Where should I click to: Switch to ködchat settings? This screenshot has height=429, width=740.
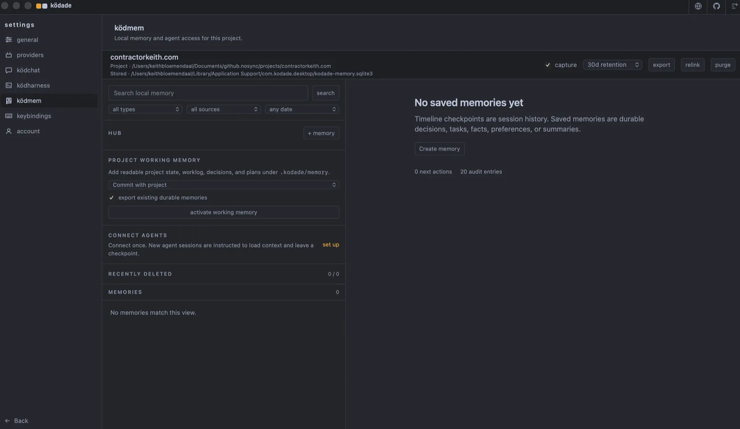point(49,70)
